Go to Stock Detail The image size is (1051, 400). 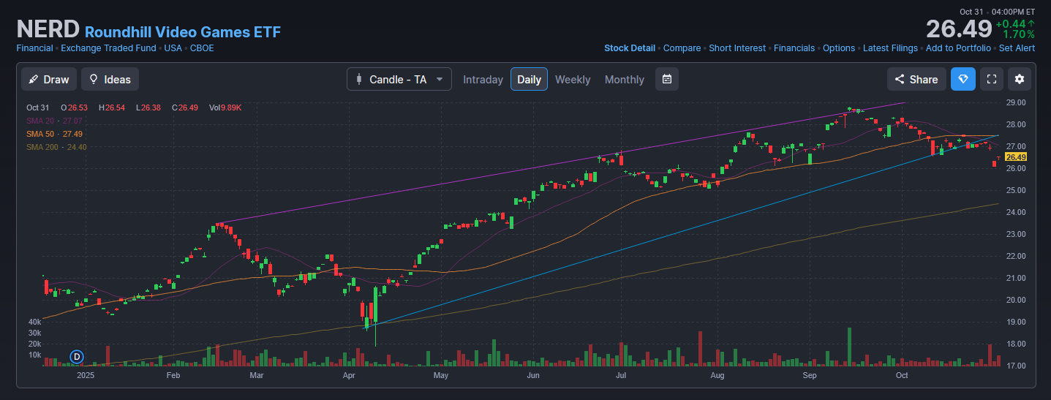(630, 48)
